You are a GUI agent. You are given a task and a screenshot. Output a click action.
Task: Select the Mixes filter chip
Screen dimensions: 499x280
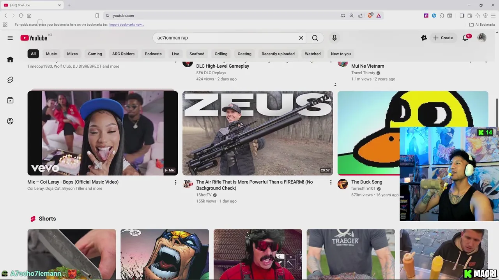click(73, 54)
